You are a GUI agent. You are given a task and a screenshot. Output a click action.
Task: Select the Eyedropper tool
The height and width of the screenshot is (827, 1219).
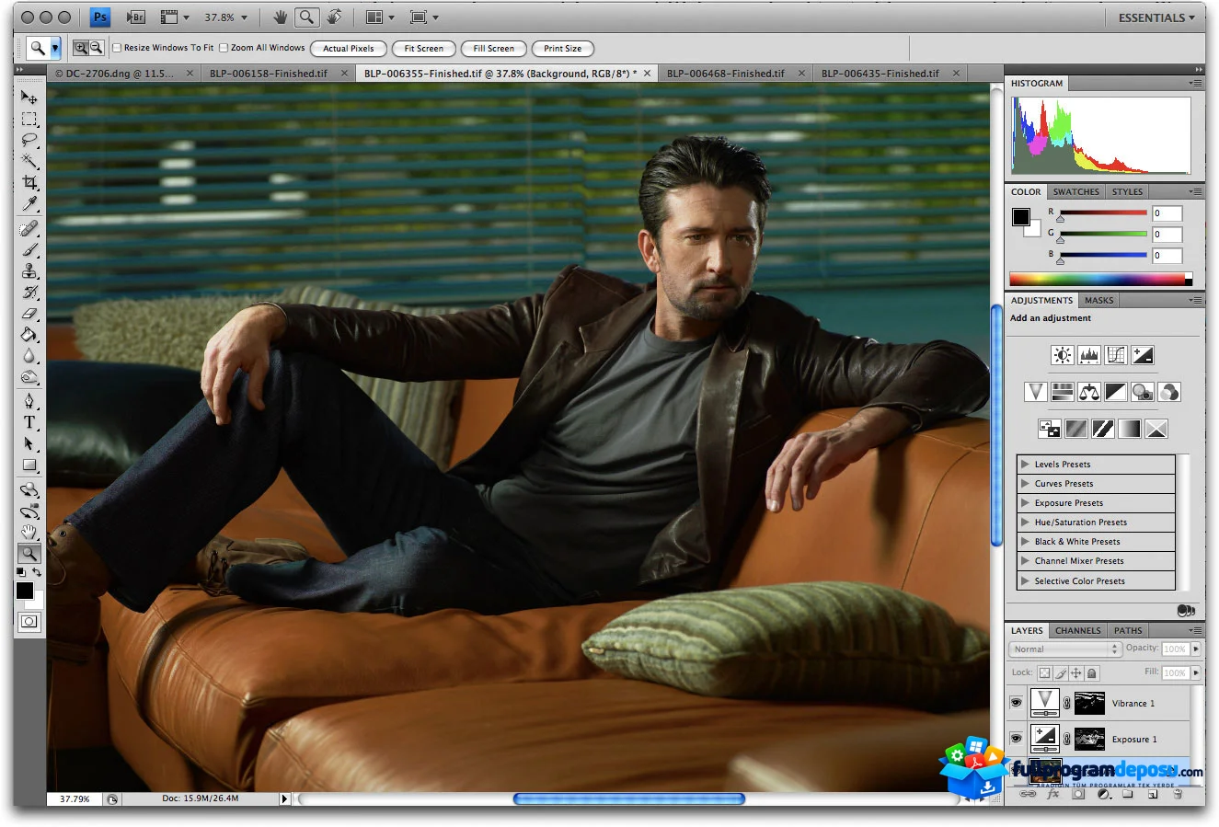tap(29, 204)
